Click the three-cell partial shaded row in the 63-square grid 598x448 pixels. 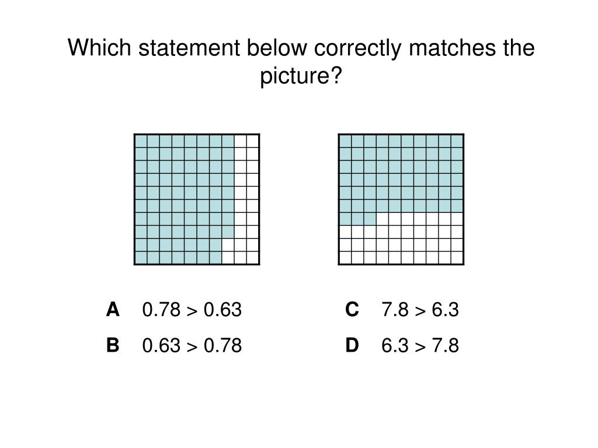point(358,219)
